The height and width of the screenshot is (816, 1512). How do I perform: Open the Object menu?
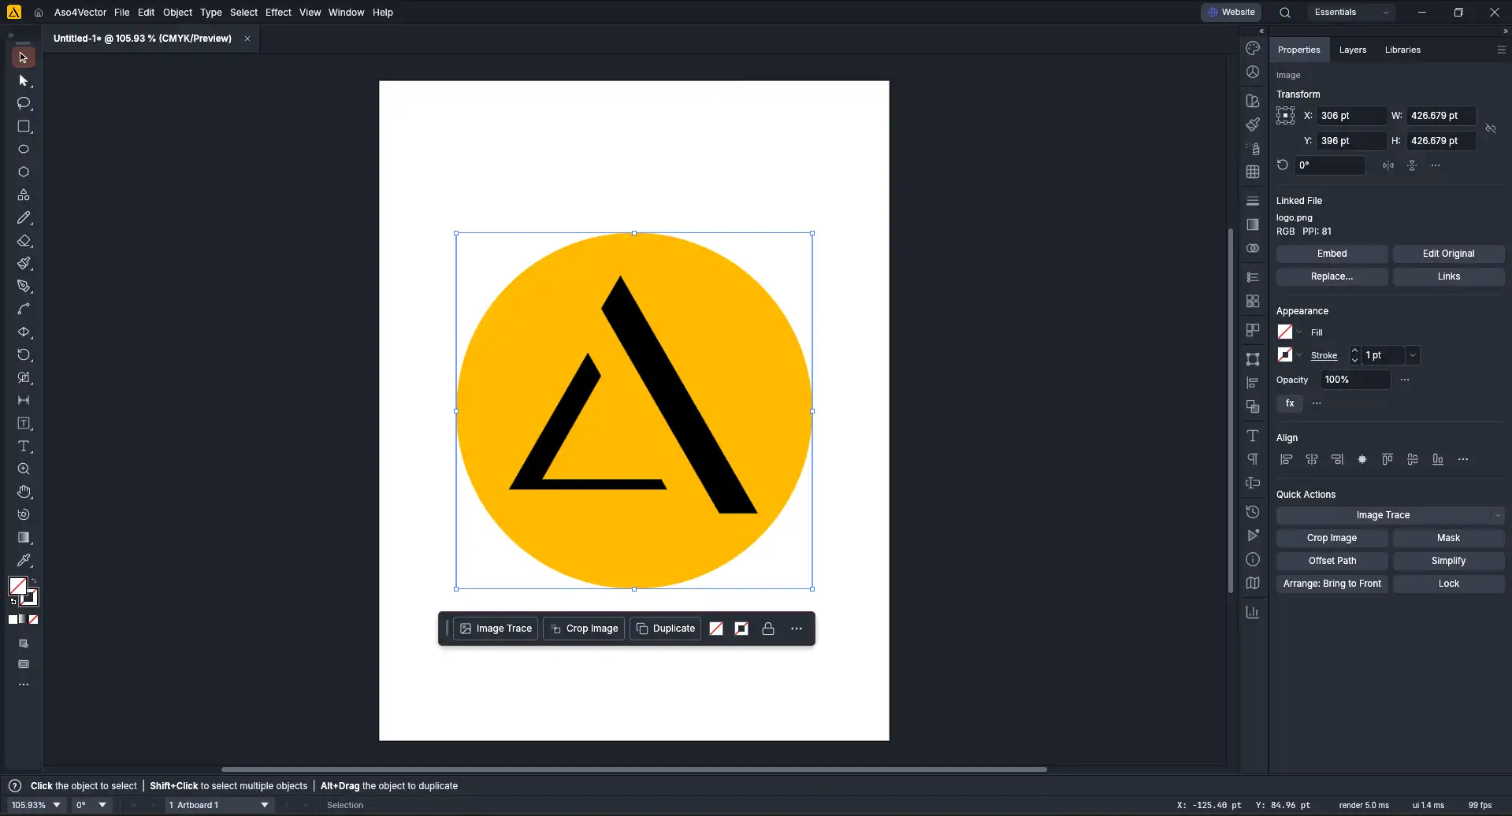point(177,13)
